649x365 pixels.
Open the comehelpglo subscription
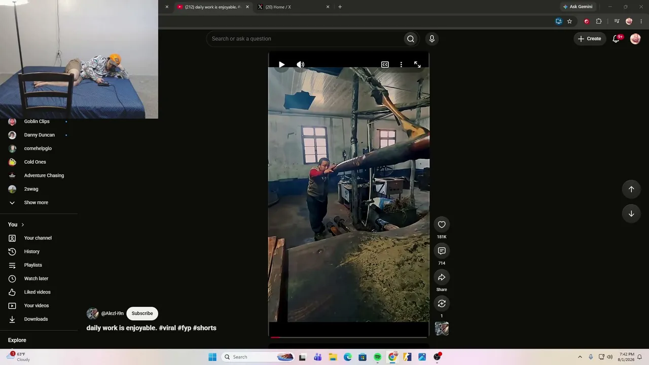point(39,149)
